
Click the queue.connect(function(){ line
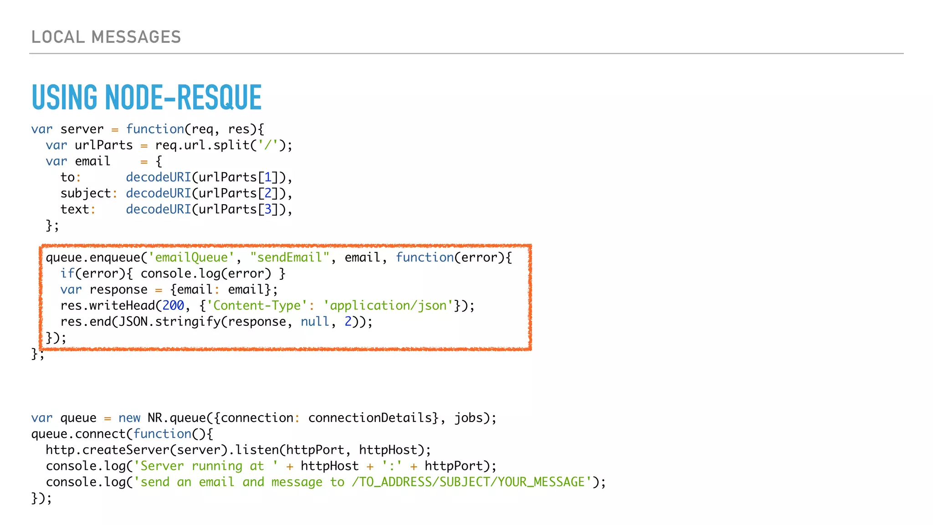[122, 434]
